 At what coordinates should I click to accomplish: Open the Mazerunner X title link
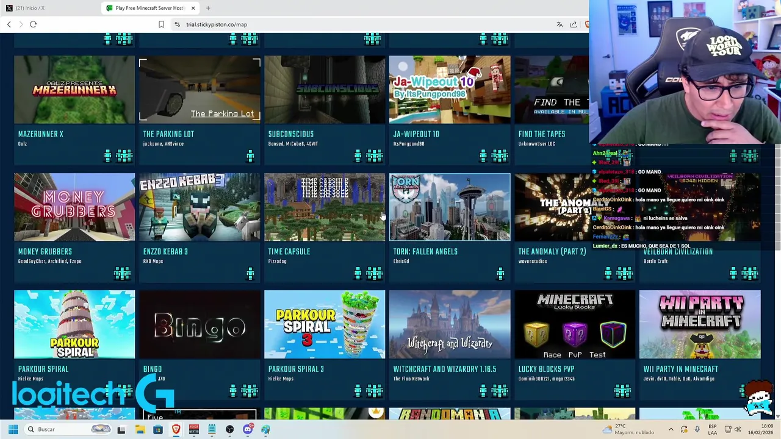[41, 134]
